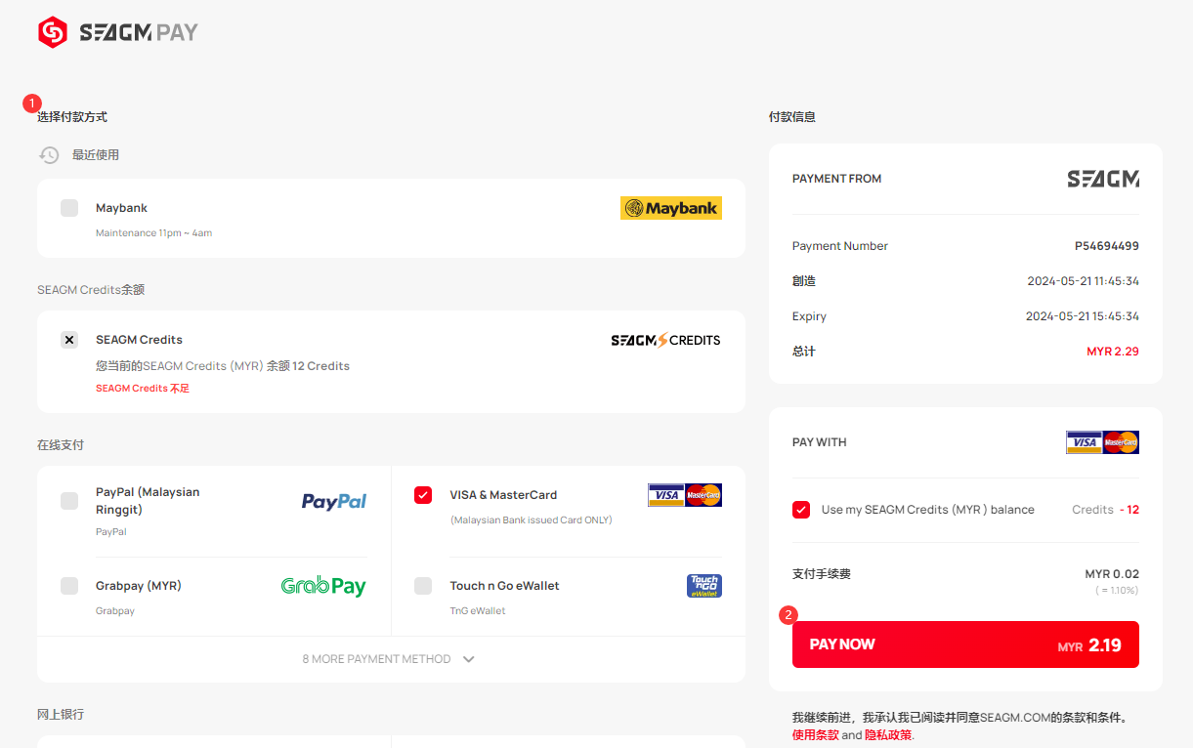Click the Touch n Go eWallet logo
Viewport: 1193px width, 748px height.
tap(704, 586)
